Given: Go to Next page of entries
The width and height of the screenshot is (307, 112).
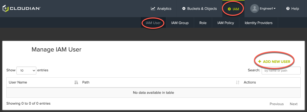Looking at the screenshot, I should coord(293,104).
